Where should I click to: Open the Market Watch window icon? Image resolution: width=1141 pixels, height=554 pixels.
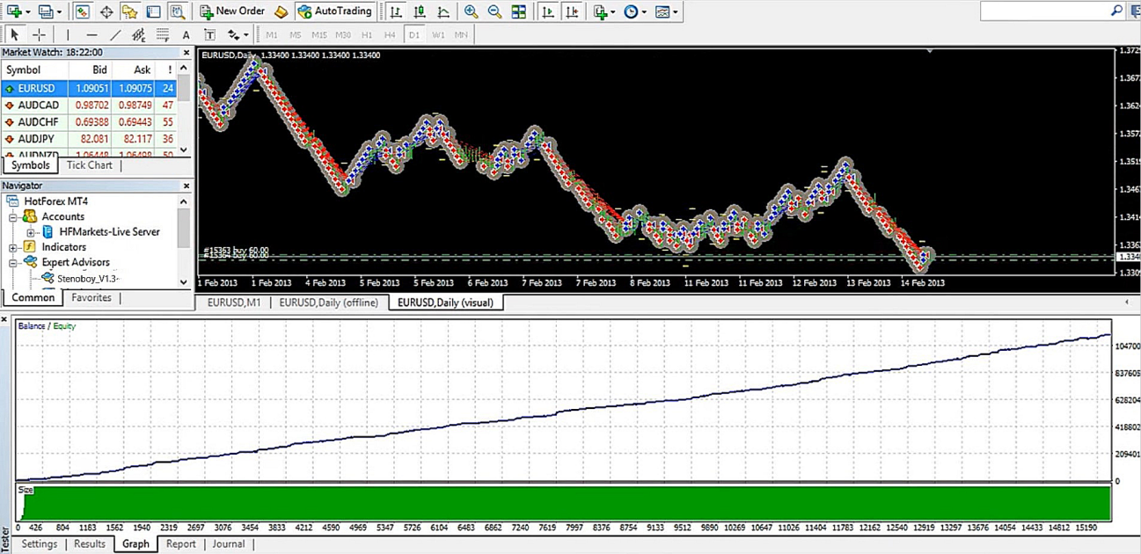[82, 11]
